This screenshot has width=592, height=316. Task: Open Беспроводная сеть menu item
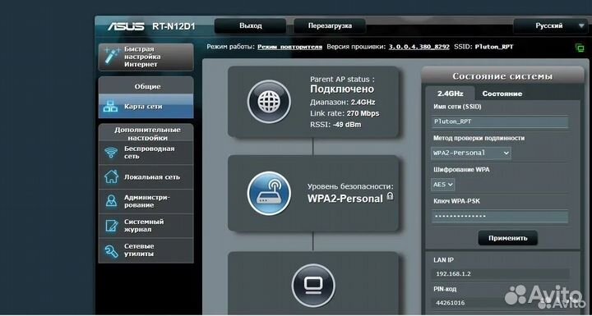point(146,153)
